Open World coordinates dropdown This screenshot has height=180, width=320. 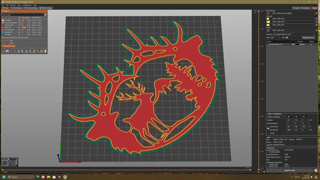click(276, 117)
